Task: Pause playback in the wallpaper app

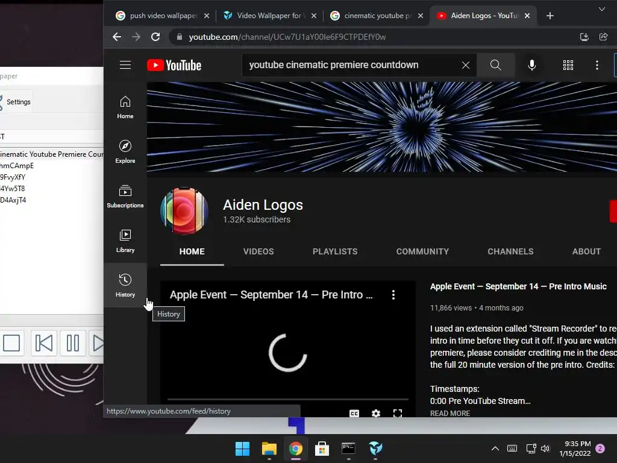Action: point(73,343)
